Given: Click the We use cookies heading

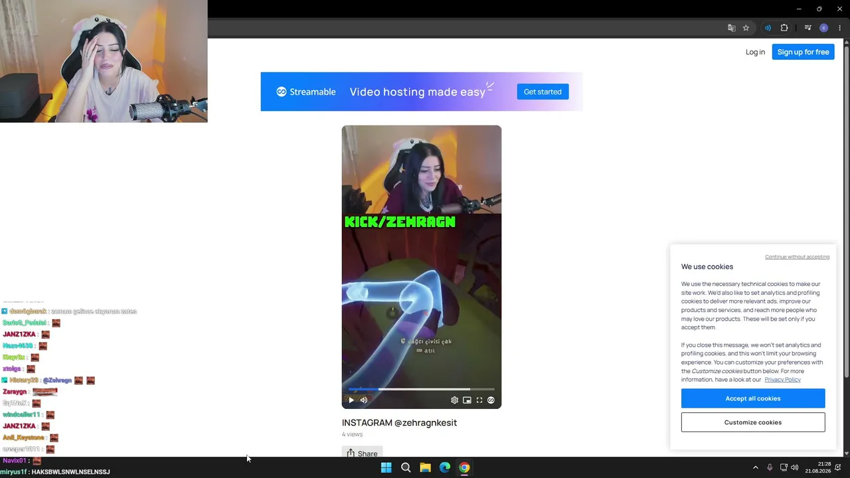Looking at the screenshot, I should click(707, 266).
